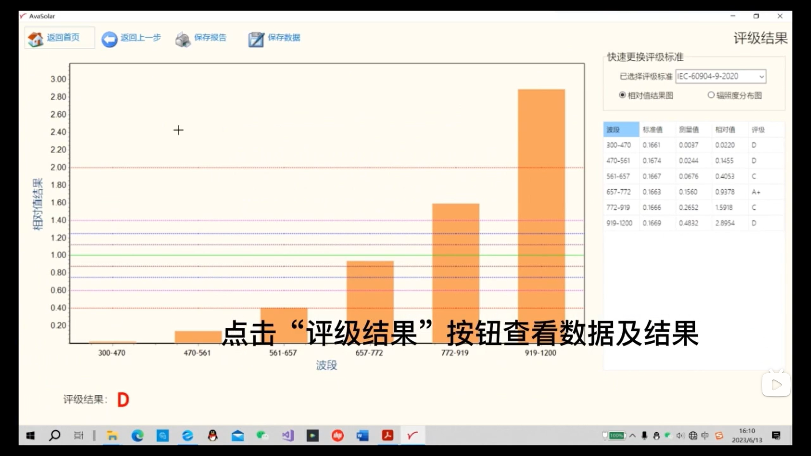The height and width of the screenshot is (456, 811).
Task: Open the AvaSolar app from the taskbar
Action: pos(412,436)
